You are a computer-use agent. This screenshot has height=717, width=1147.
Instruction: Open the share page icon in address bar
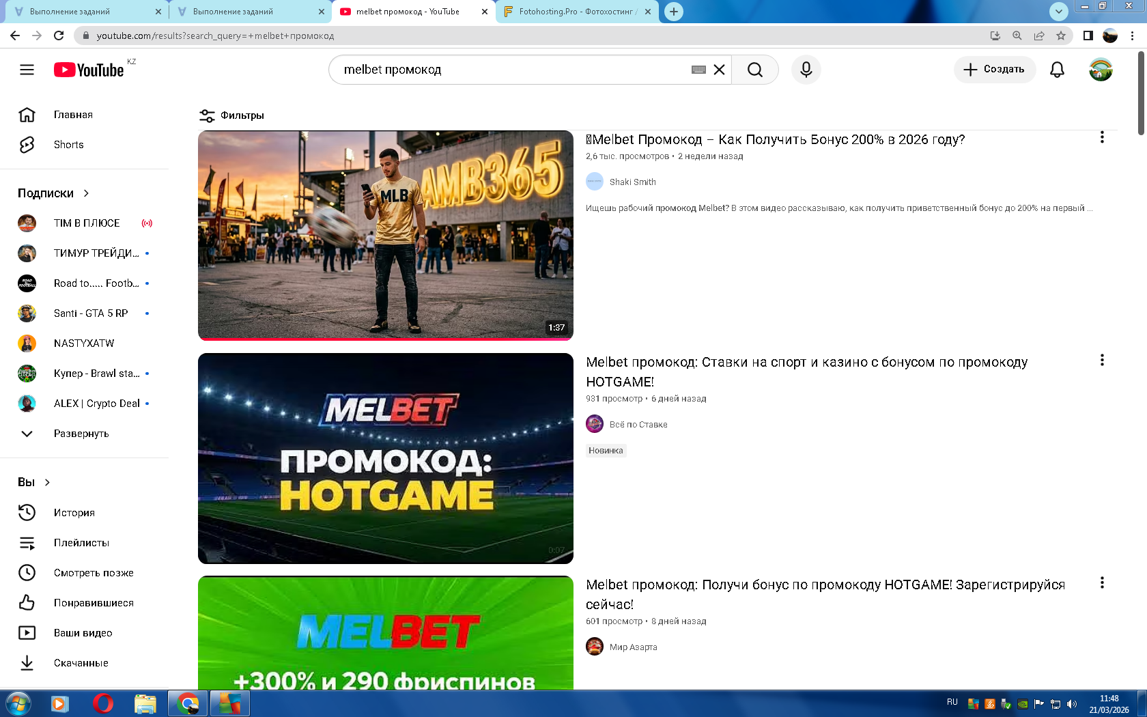[x=1039, y=36]
